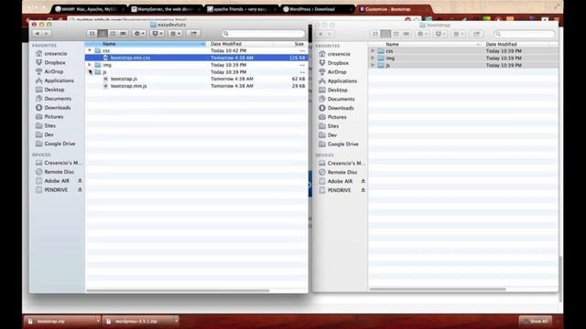Expand the js folder in bootstrap window
The image size is (586, 329).
point(373,65)
